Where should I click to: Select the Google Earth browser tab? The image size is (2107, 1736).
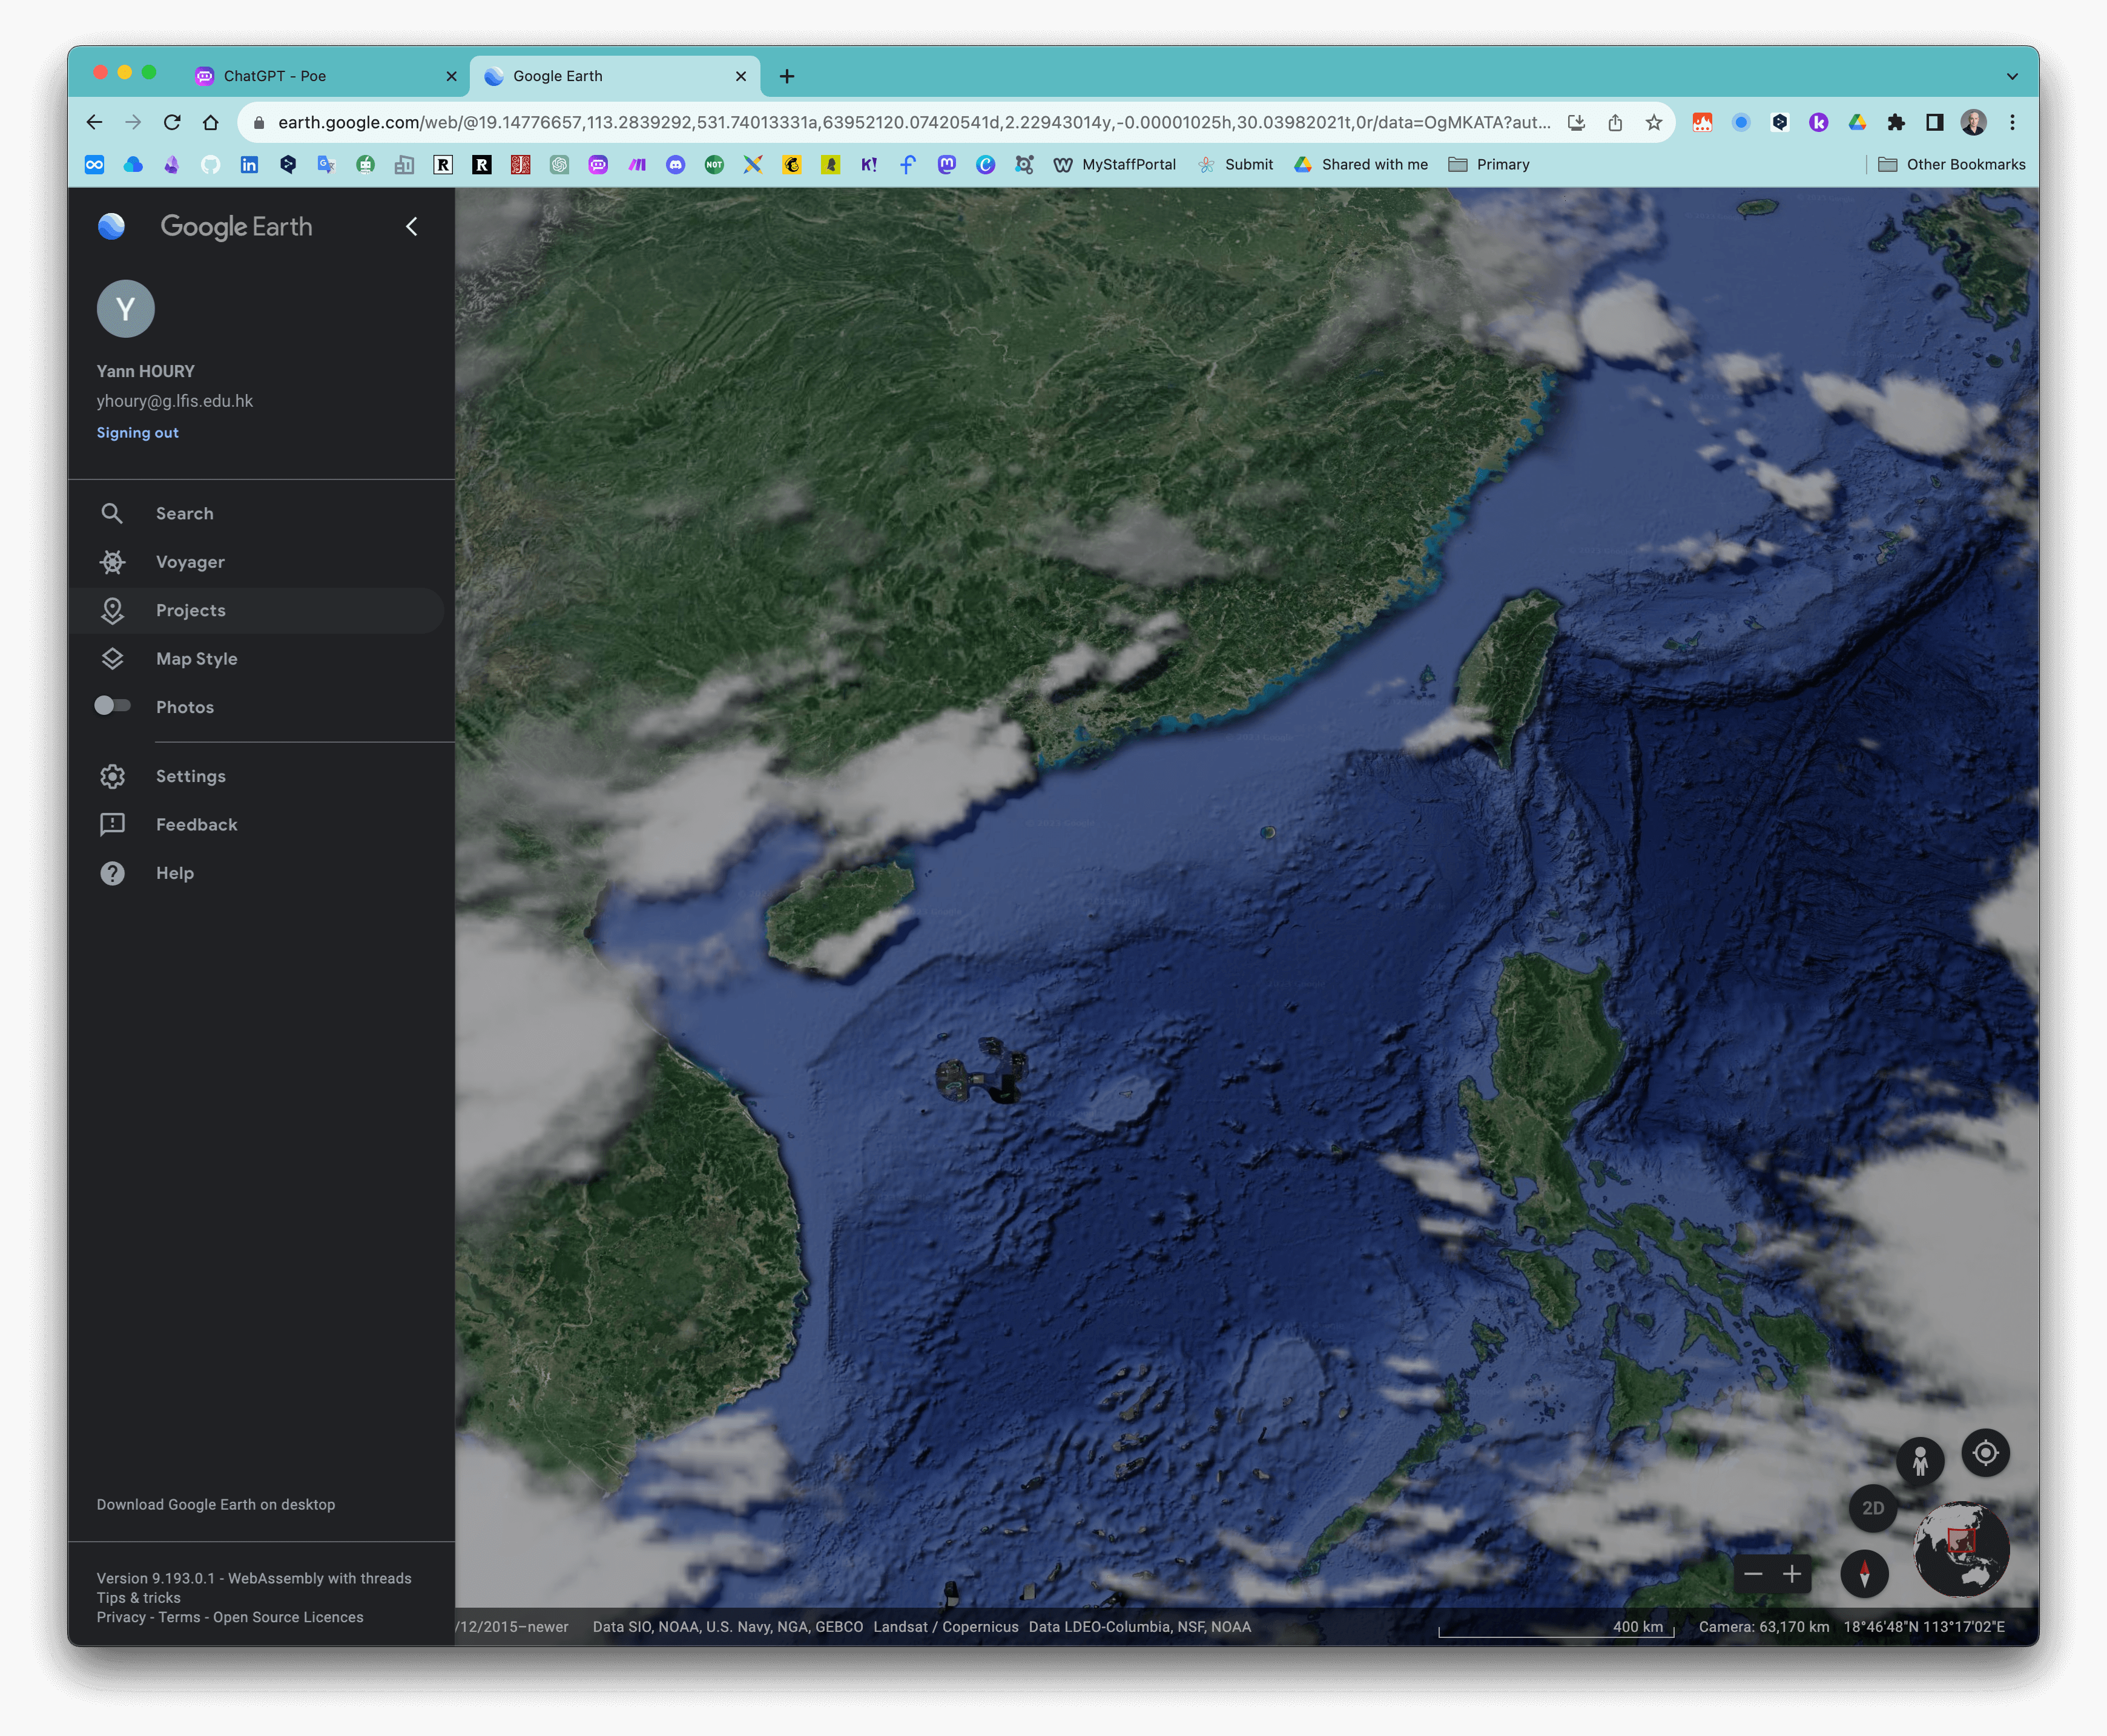click(615, 76)
